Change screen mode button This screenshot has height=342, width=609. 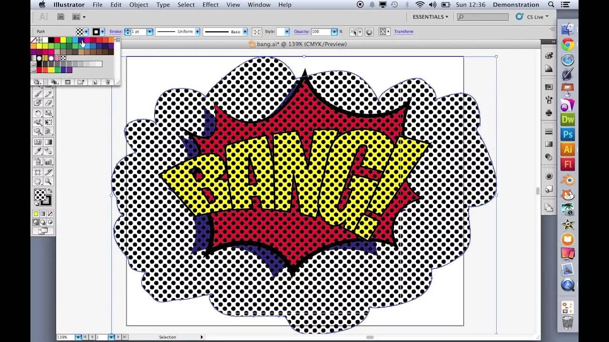[x=43, y=230]
